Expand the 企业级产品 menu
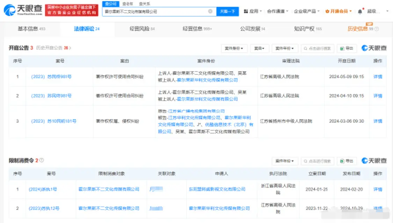This screenshot has width=393, height=223. click(306, 11)
